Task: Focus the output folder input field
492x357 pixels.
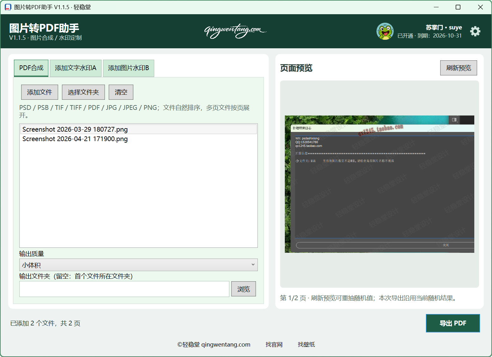Action: tap(124, 289)
